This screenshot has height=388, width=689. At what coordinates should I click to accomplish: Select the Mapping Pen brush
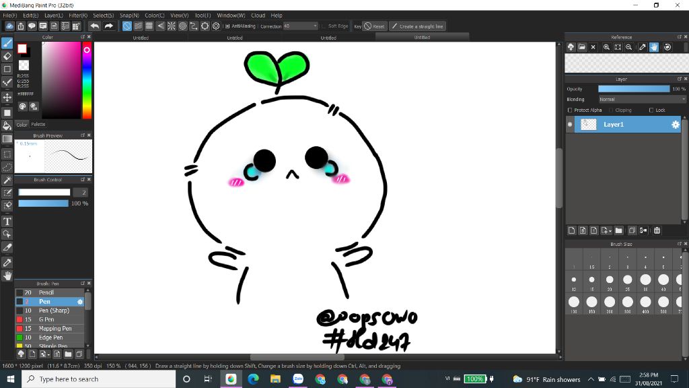pyautogui.click(x=50, y=329)
